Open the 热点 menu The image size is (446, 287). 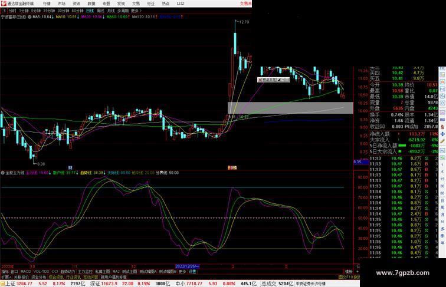pyautogui.click(x=166, y=4)
